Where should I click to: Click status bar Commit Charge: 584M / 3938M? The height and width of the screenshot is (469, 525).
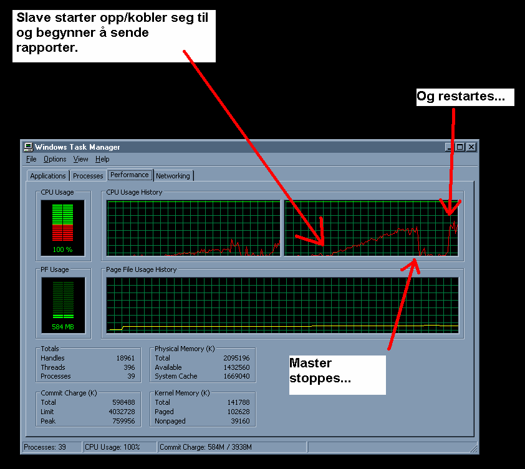pos(232,447)
